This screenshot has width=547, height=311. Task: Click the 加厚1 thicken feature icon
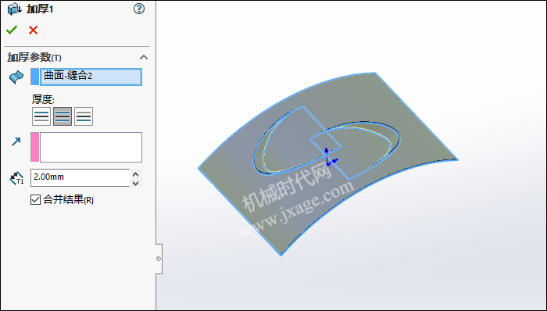click(x=14, y=9)
